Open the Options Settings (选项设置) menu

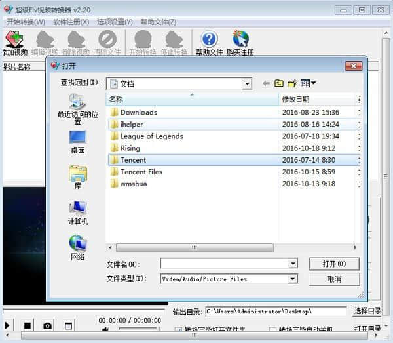115,22
